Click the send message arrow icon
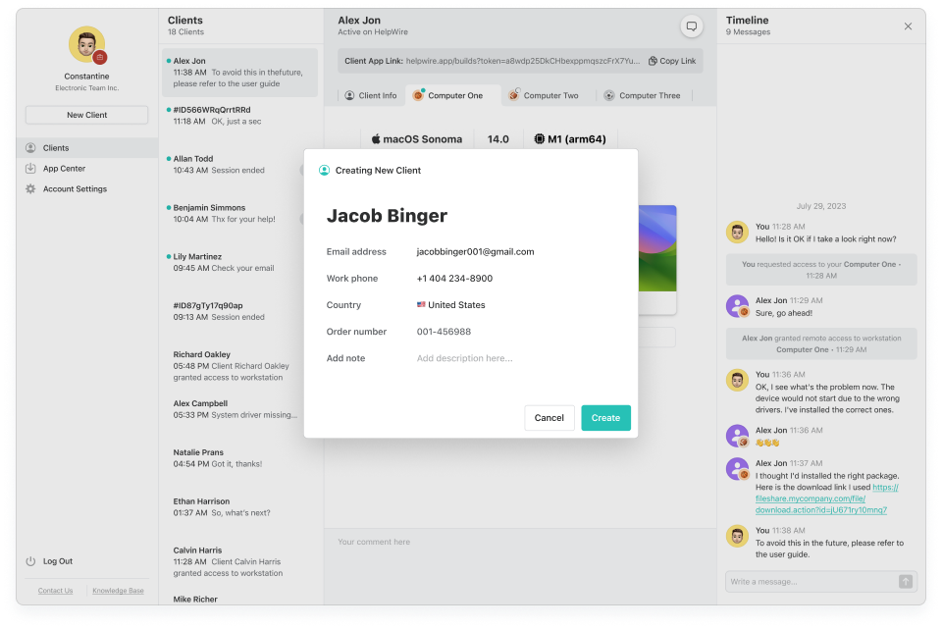This screenshot has height=629, width=942. pyautogui.click(x=906, y=582)
